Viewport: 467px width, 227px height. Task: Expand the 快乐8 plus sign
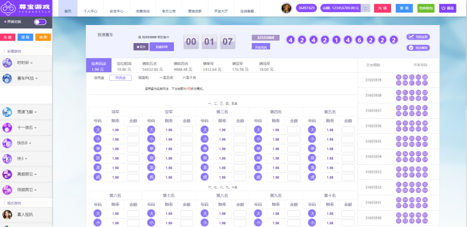(30, 143)
